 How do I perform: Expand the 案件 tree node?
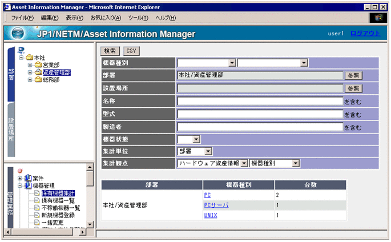(x=20, y=178)
